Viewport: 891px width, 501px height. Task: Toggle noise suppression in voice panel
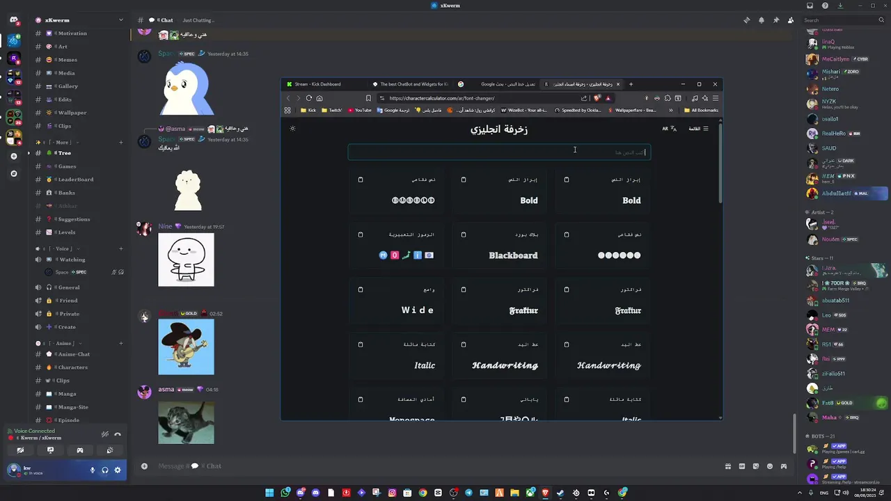(x=105, y=434)
